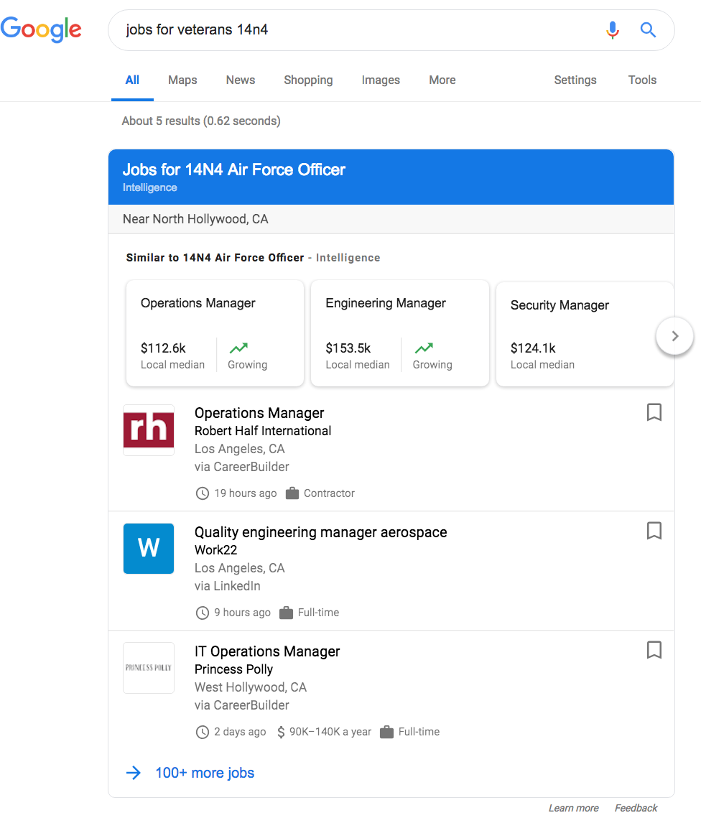Click the Feedback link

(x=636, y=808)
